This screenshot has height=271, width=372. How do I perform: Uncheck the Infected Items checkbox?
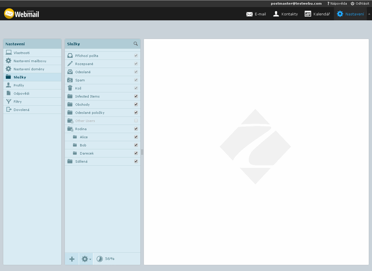tap(136, 96)
